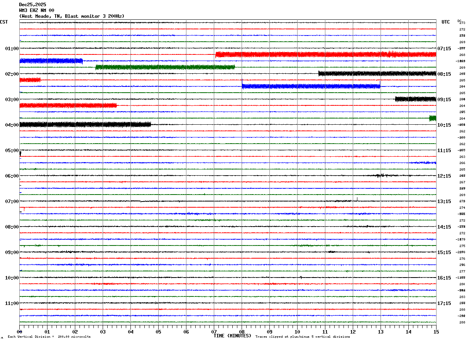Viewport: 467px width, 342px height.
Task: Select minute tick label 14 on time axis
Action: 408,332
